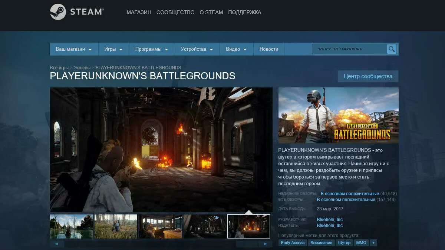The width and height of the screenshot is (445, 250).
Task: Click the Все игры breadcrumb
Action: pyautogui.click(x=59, y=68)
